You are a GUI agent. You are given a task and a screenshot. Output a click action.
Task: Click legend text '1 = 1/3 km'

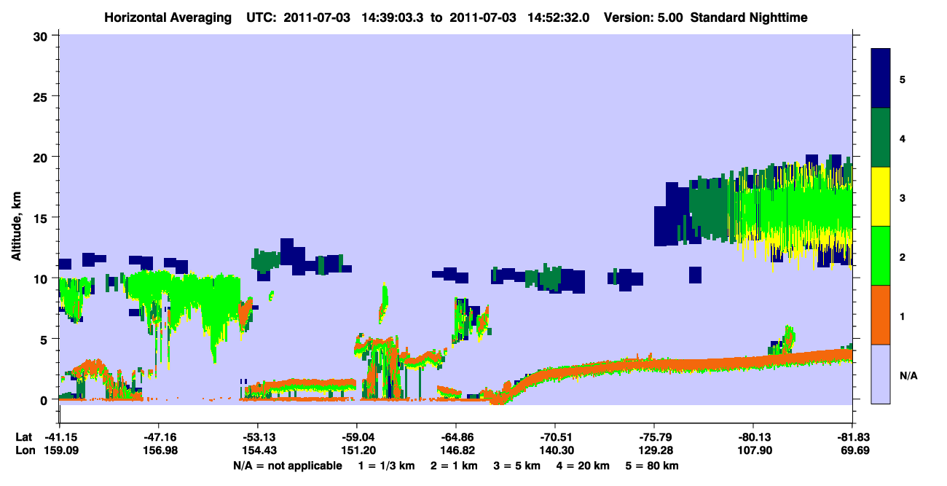[385, 466]
